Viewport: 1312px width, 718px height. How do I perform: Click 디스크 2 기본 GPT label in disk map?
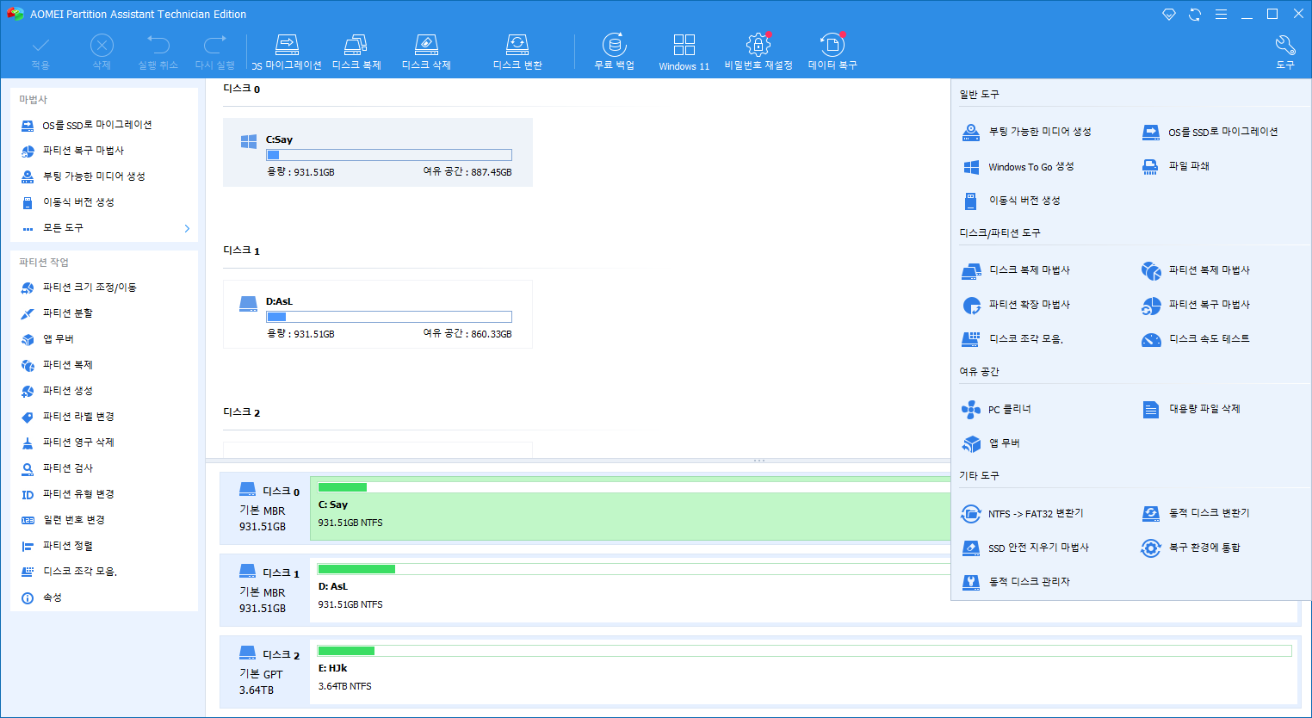265,672
